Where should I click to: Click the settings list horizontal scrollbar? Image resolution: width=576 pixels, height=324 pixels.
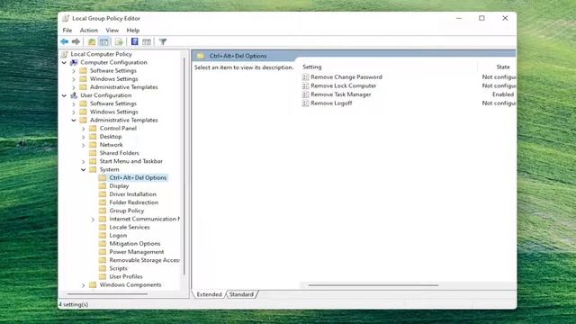[373, 285]
